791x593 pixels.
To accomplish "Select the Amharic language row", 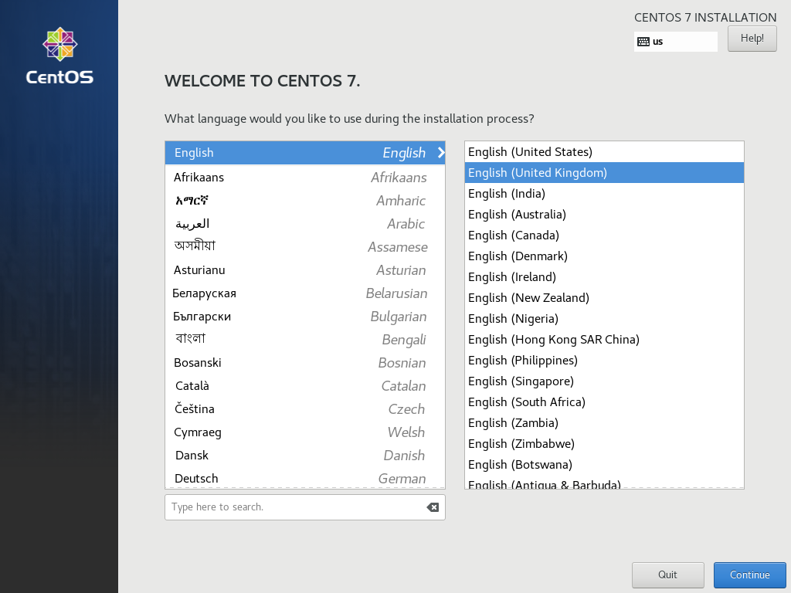I will (304, 201).
